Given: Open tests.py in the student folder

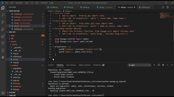Looking at the screenshot, I should [16, 89].
